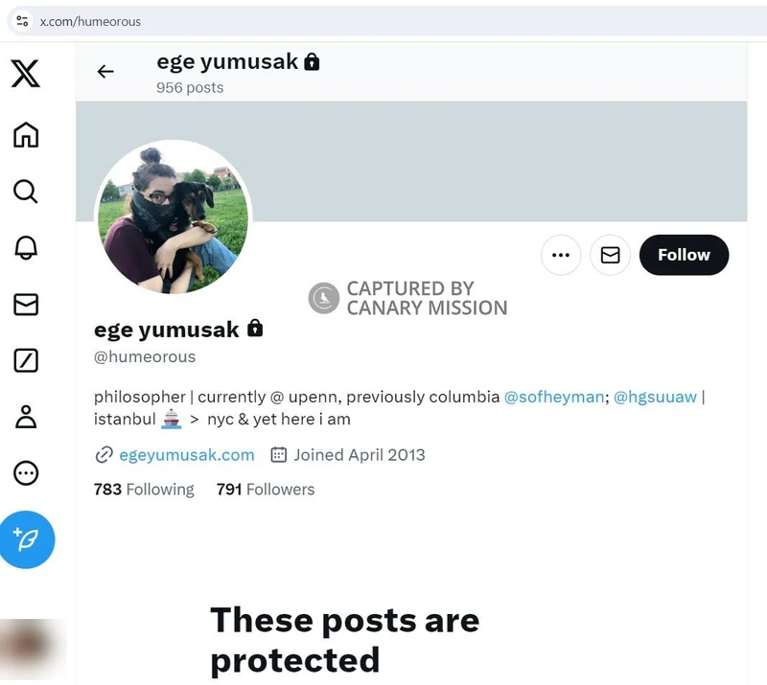
Task: Open Direct Messages from the sidebar
Action: [x=25, y=305]
